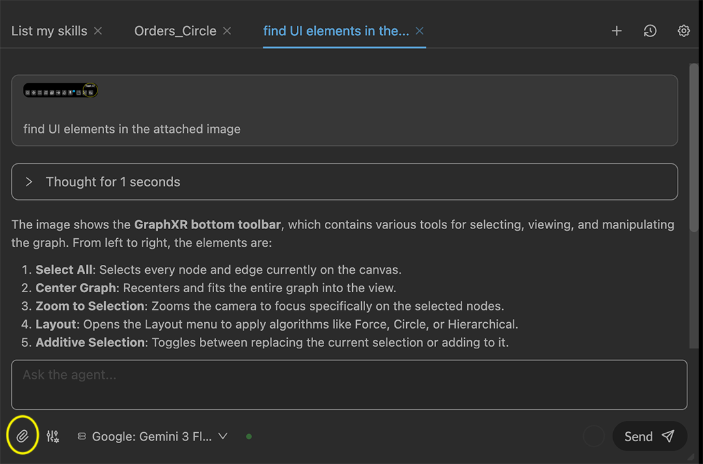Click the bold text GraphXR bottom toolbar
Screen dimensions: 703x464
tap(208, 224)
